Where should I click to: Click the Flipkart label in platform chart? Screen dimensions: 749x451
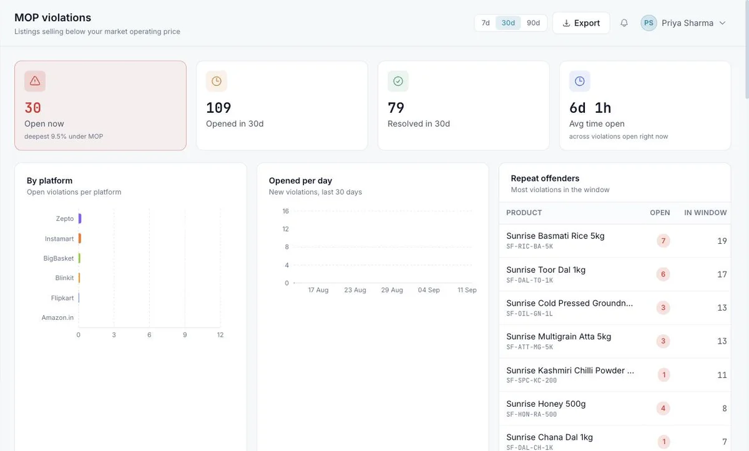[62, 298]
